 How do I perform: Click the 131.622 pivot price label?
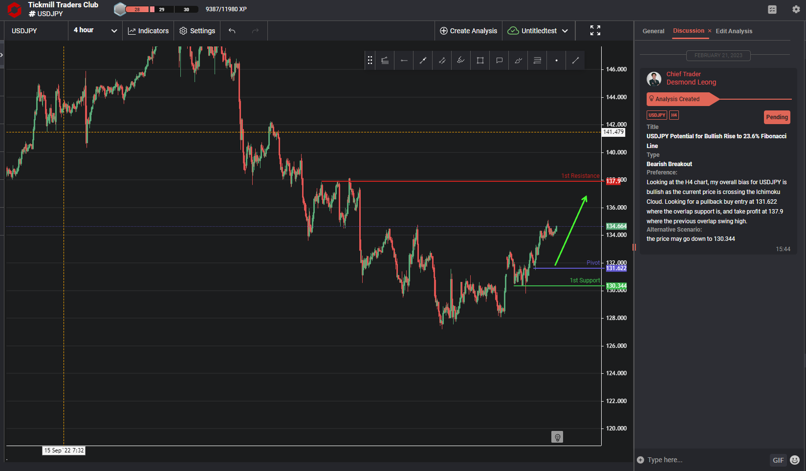[616, 268]
